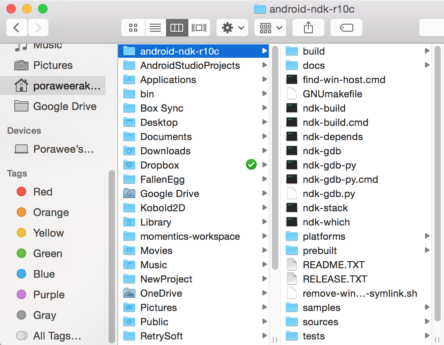
Task: Select the ndk-which file
Action: pos(356,222)
